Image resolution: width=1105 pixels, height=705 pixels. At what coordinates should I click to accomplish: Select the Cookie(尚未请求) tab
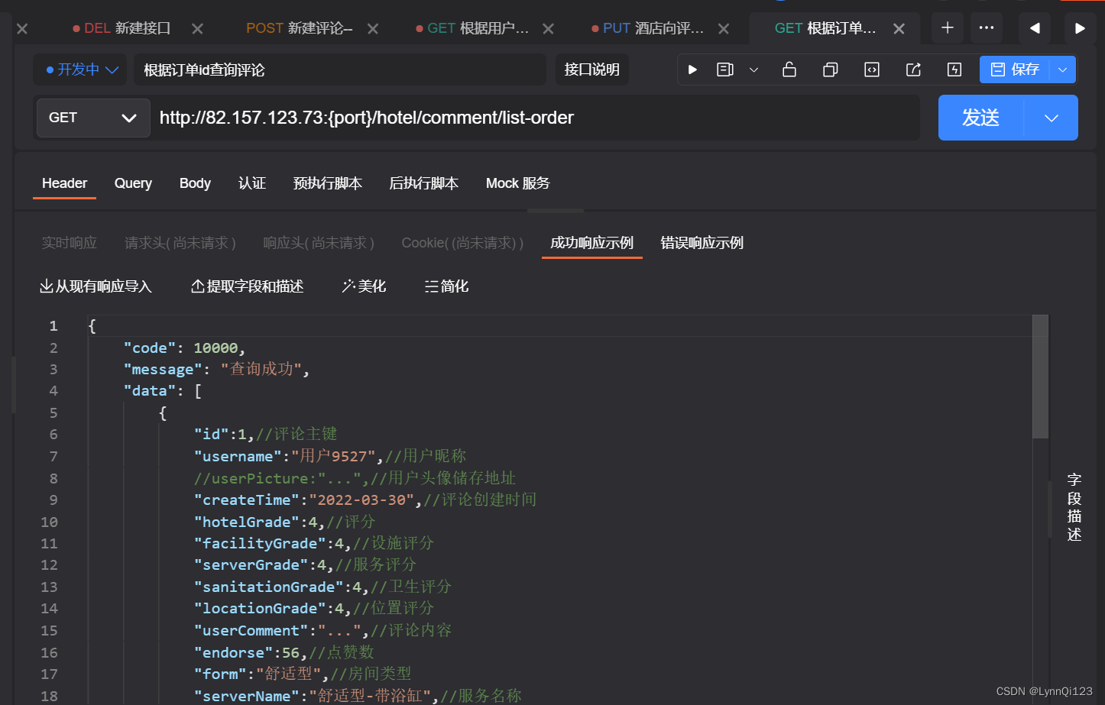click(x=462, y=243)
